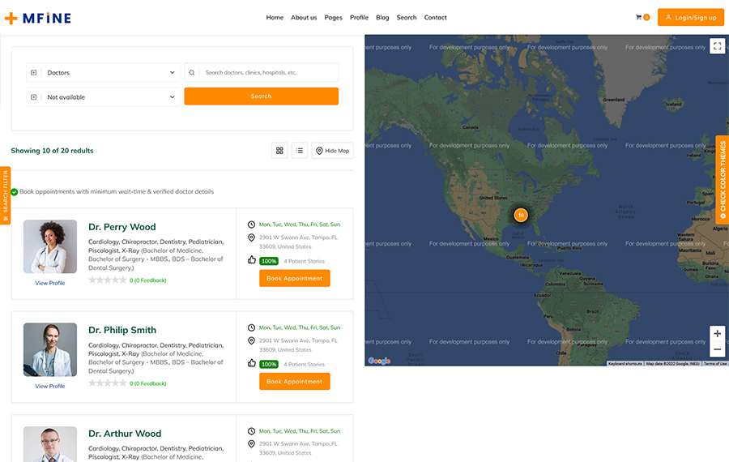Zoom out on the map
The image size is (729, 462).
pyautogui.click(x=717, y=350)
